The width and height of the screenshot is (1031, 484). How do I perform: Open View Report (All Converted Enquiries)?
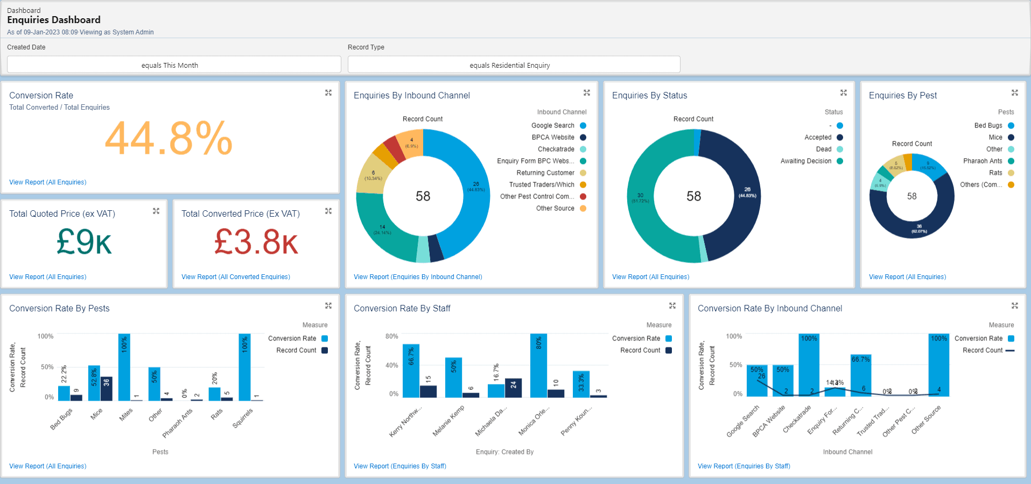click(236, 277)
